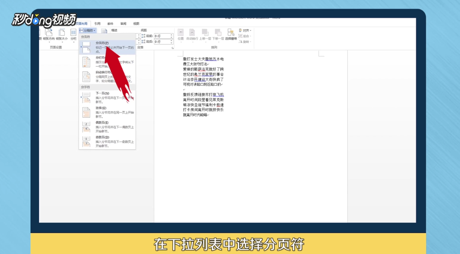
Task: Open the 纸张方向 orientation tool
Action: (x=49, y=35)
